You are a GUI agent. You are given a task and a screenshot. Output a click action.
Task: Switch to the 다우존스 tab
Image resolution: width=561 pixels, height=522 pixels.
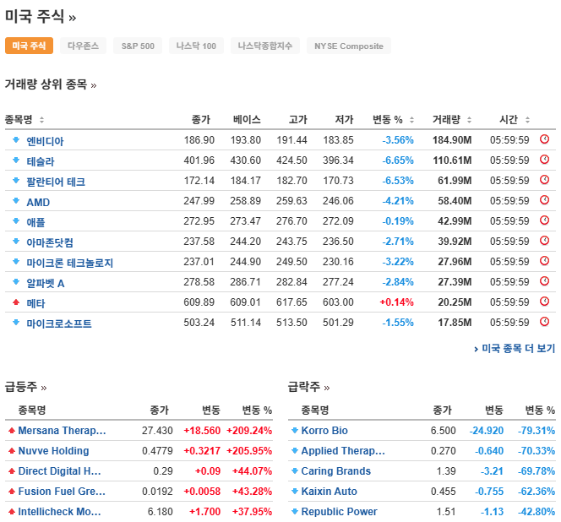click(x=83, y=46)
